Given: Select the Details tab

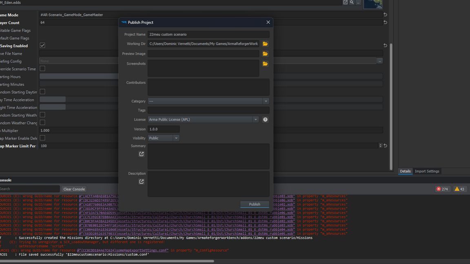Looking at the screenshot, I should (405, 171).
